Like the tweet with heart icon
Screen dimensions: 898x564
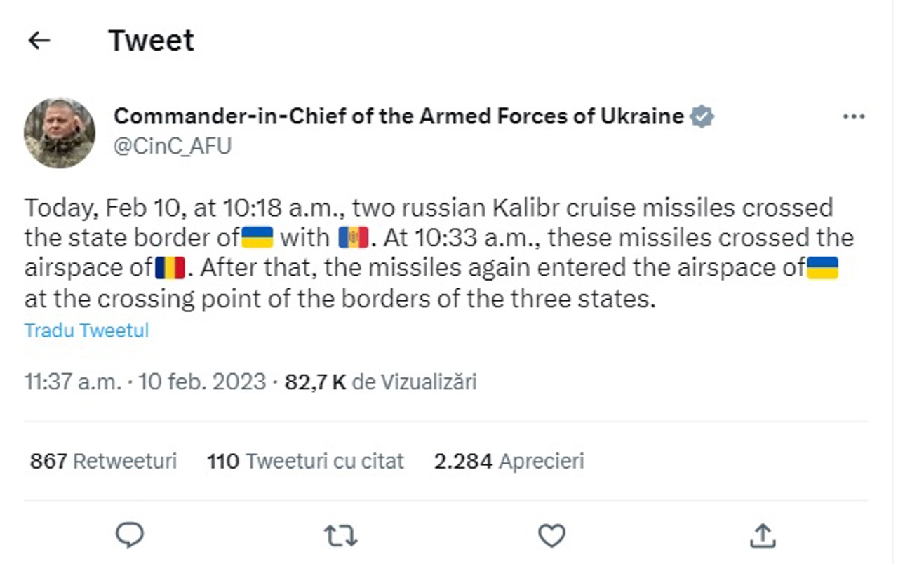(551, 536)
